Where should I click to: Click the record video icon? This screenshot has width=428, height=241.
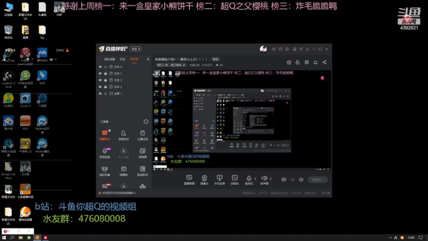284,179
